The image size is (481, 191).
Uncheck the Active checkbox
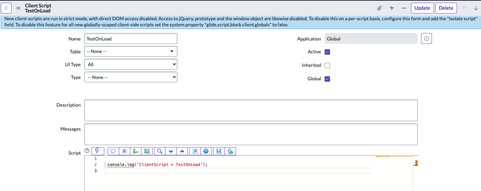[x=327, y=52]
